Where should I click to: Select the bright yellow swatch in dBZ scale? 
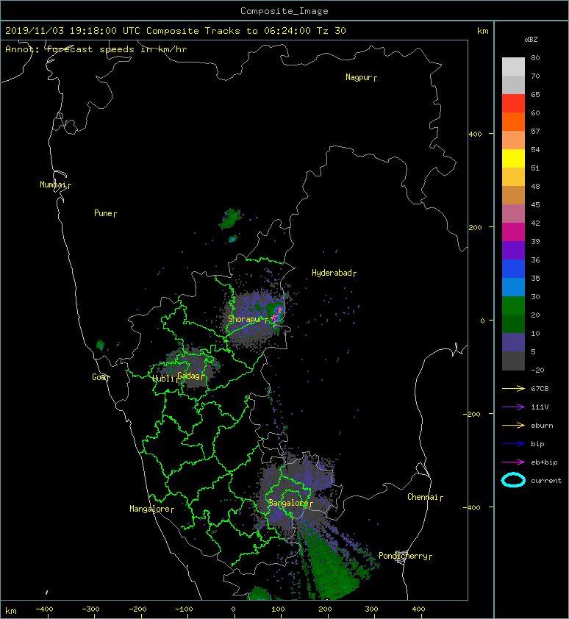pyautogui.click(x=513, y=158)
